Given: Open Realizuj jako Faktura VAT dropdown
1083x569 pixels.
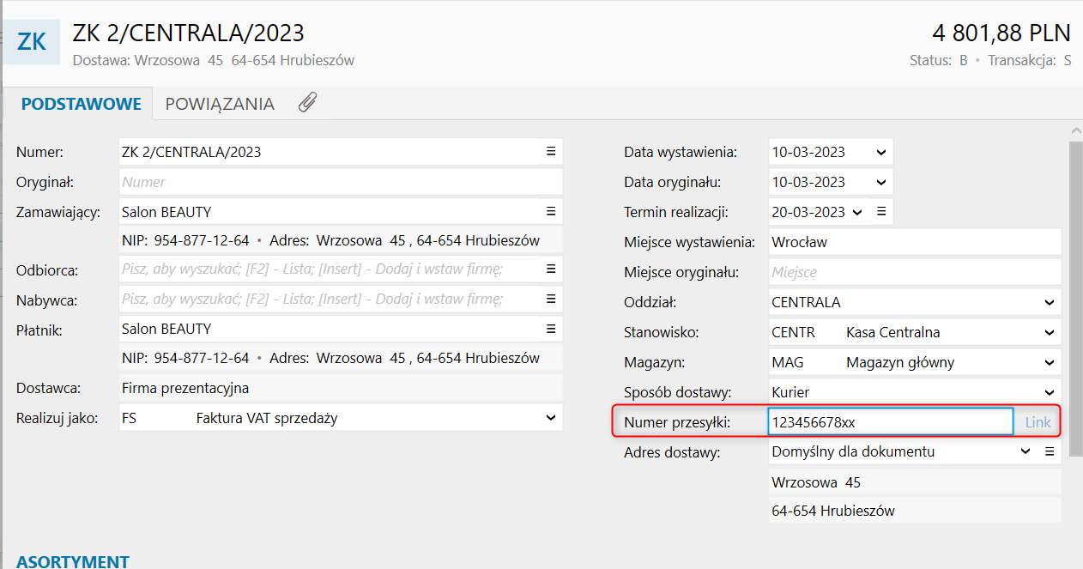Looking at the screenshot, I should (x=551, y=418).
